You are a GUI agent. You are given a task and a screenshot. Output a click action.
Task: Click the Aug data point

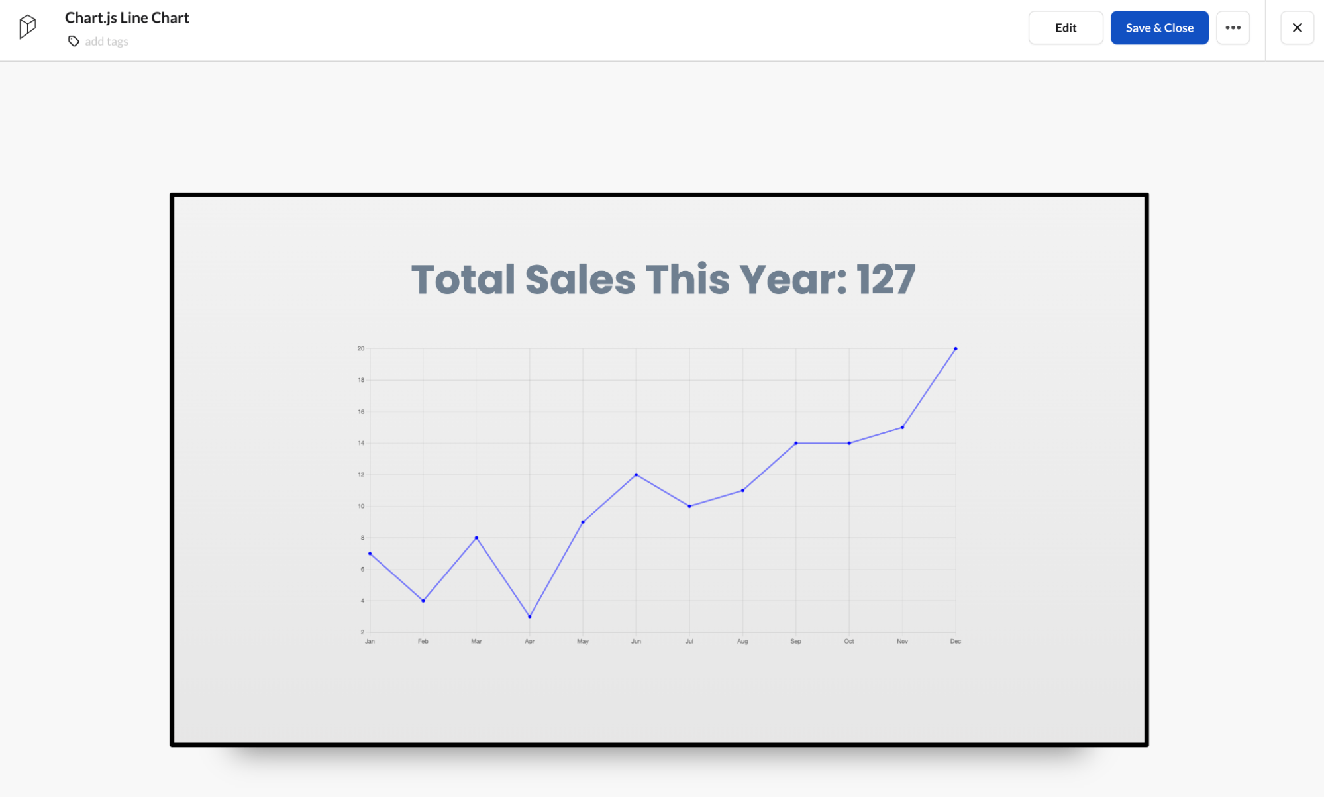click(x=742, y=491)
